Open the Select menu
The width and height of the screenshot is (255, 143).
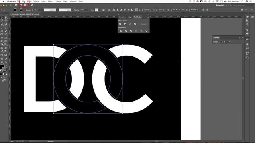[x=51, y=2]
